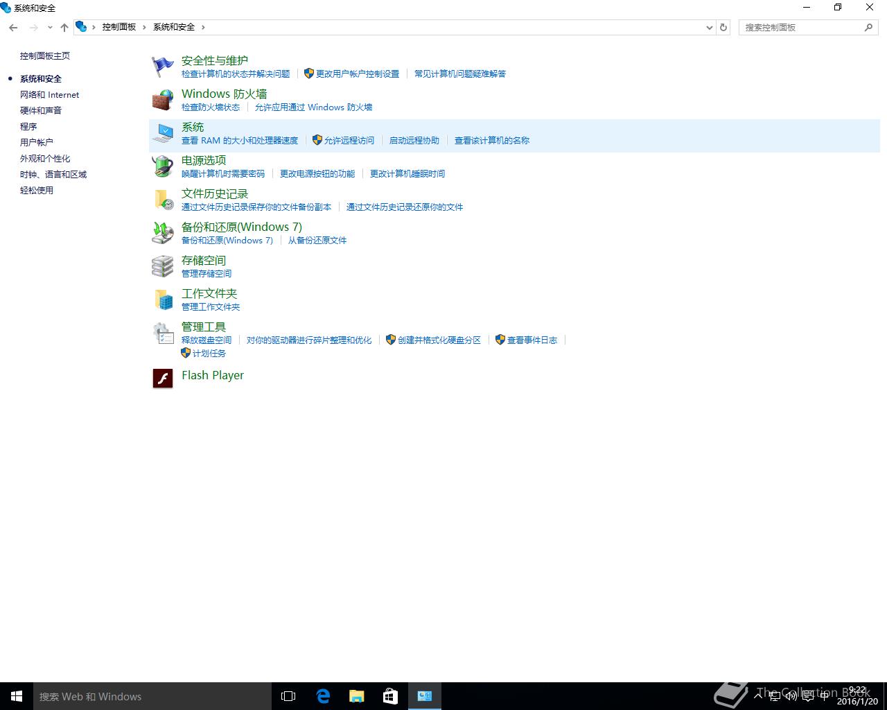Click 管理存储空间
This screenshot has height=710, width=887.
[x=207, y=274]
